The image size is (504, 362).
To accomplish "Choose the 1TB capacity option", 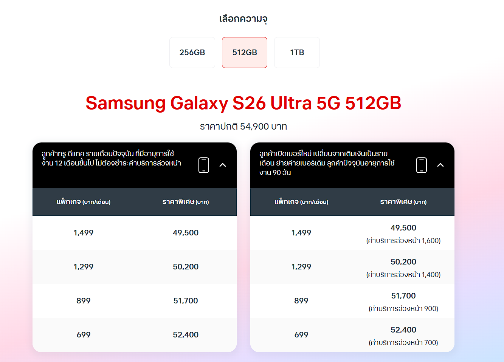I will tap(297, 53).
